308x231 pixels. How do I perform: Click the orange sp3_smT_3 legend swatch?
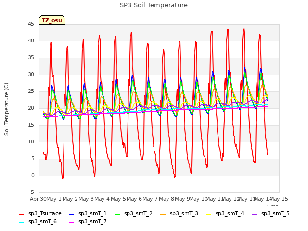coord(163,214)
